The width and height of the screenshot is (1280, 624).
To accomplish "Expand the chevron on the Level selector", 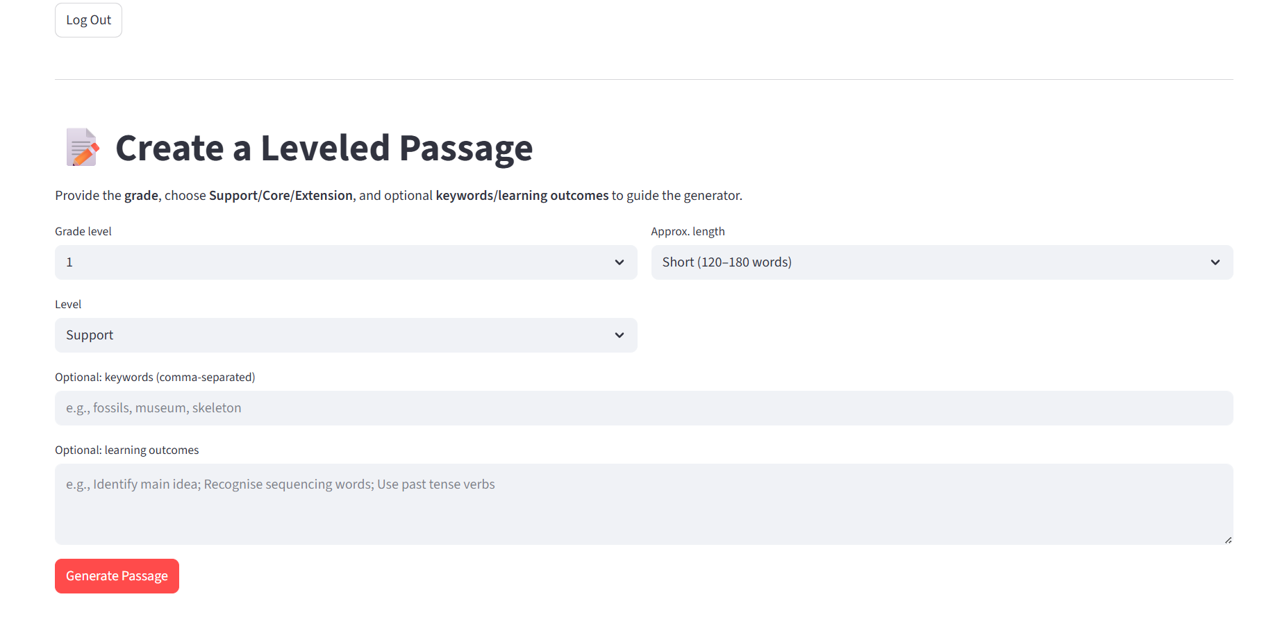I will (x=619, y=335).
